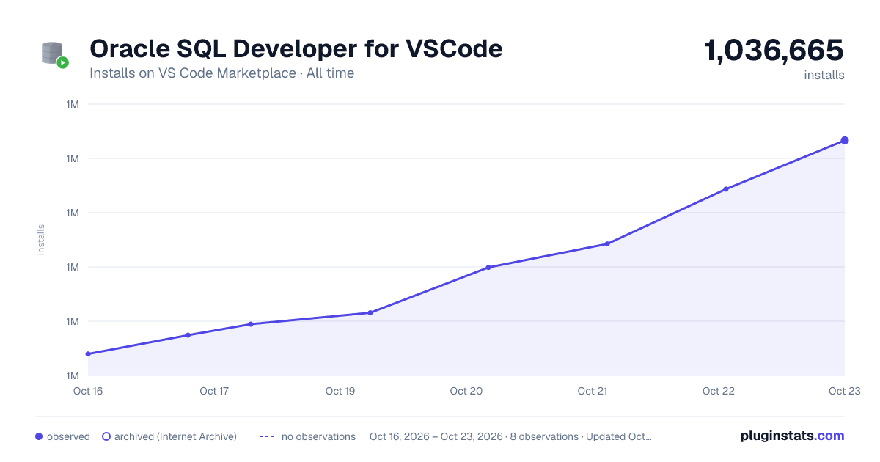The height and width of the screenshot is (462, 880).
Task: Open the pluginstats.com link
Action: pos(793,436)
